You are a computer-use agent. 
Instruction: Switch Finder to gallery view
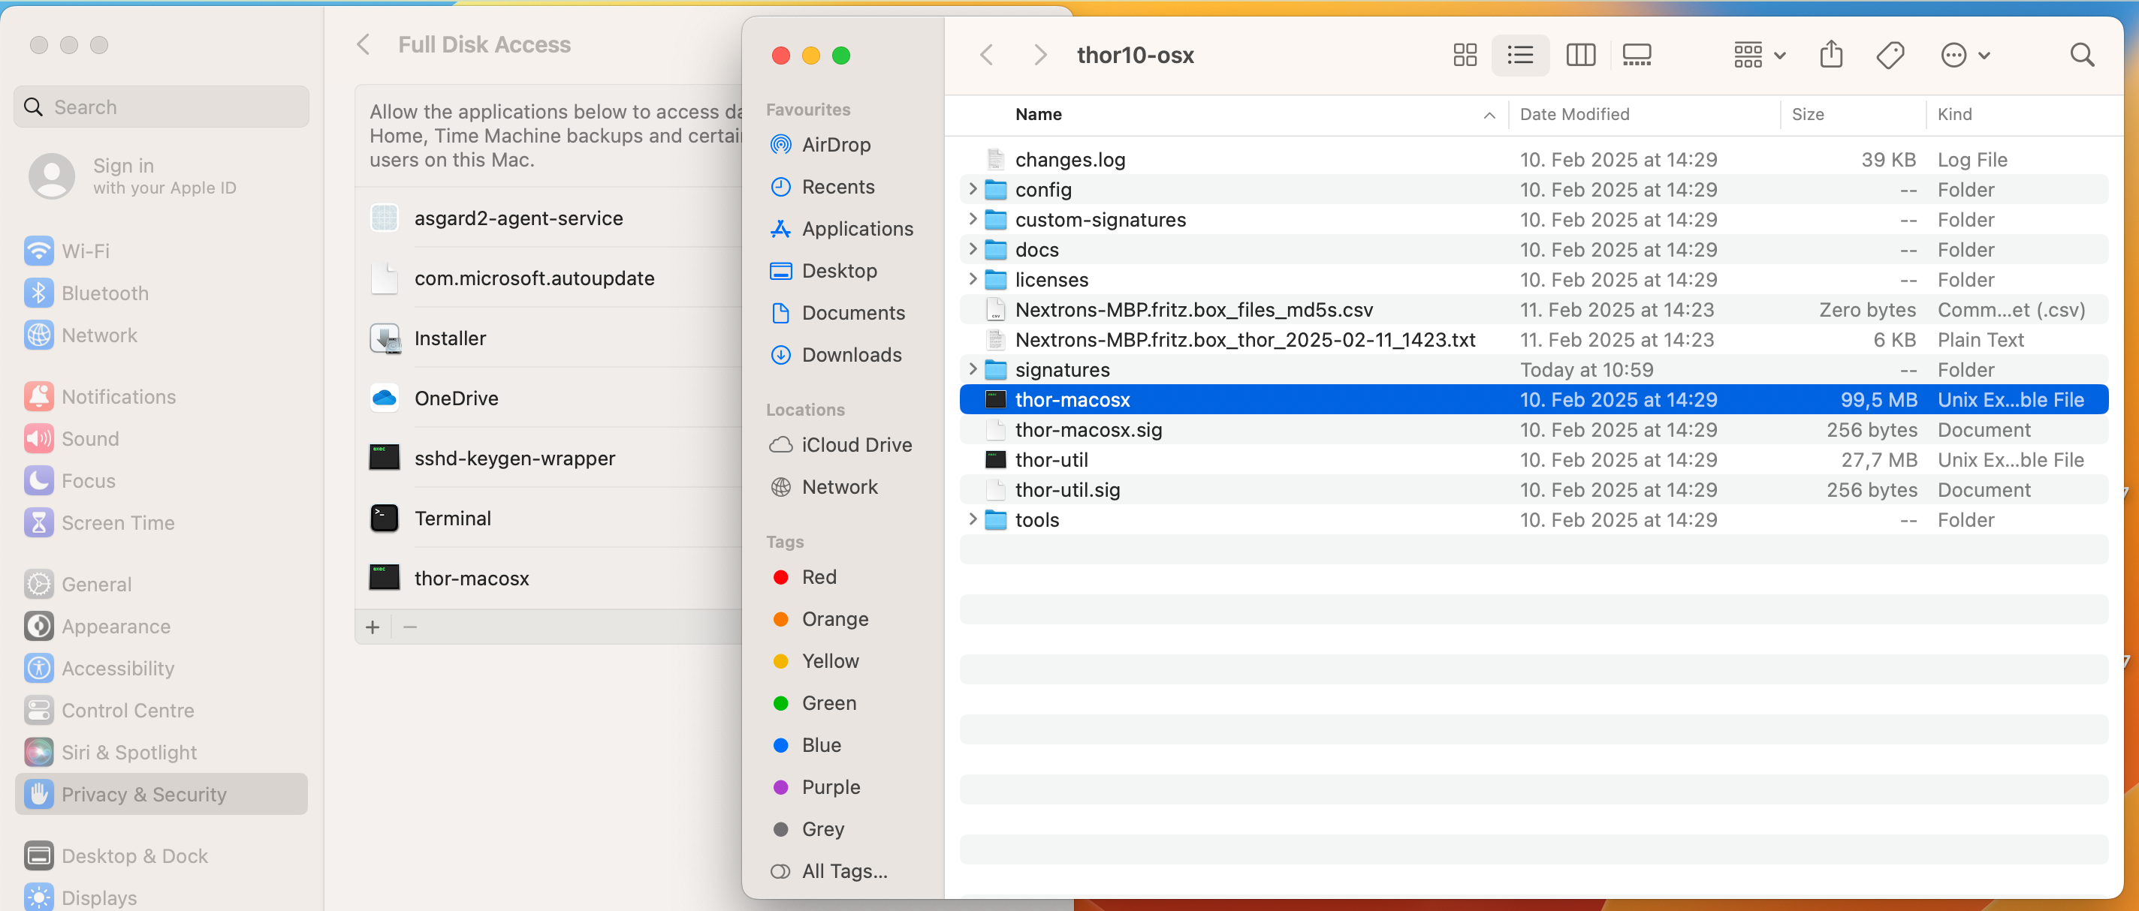(1636, 56)
